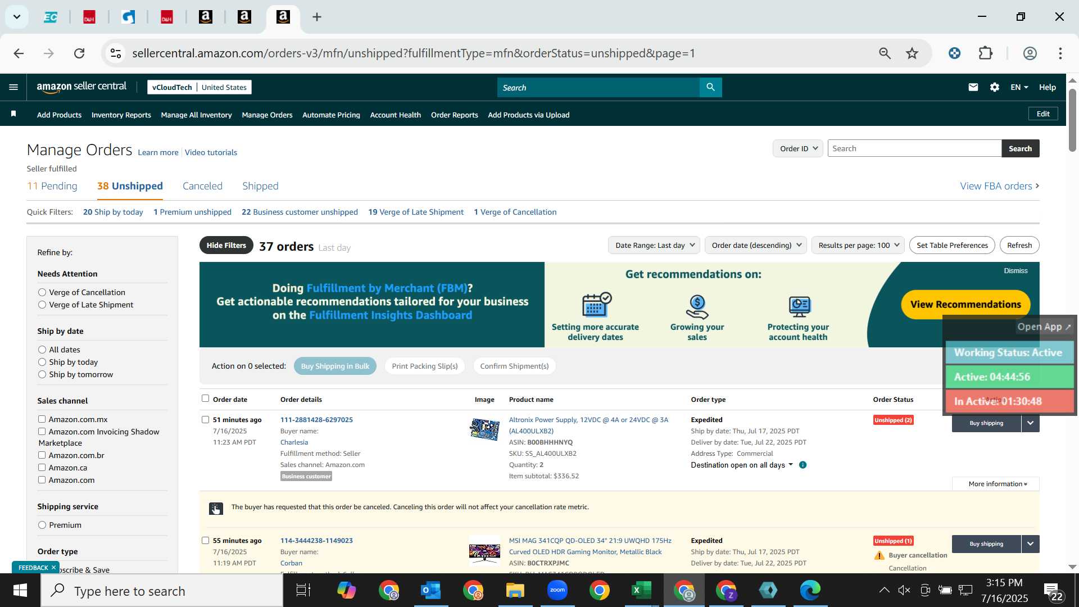This screenshot has height=607, width=1079.
Task: Expand Buy shipping arrow for Altronix order
Action: (x=1030, y=423)
